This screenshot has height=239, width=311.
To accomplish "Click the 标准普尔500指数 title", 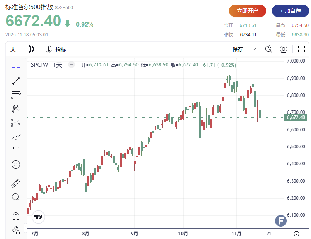I will pyautogui.click(x=29, y=7).
